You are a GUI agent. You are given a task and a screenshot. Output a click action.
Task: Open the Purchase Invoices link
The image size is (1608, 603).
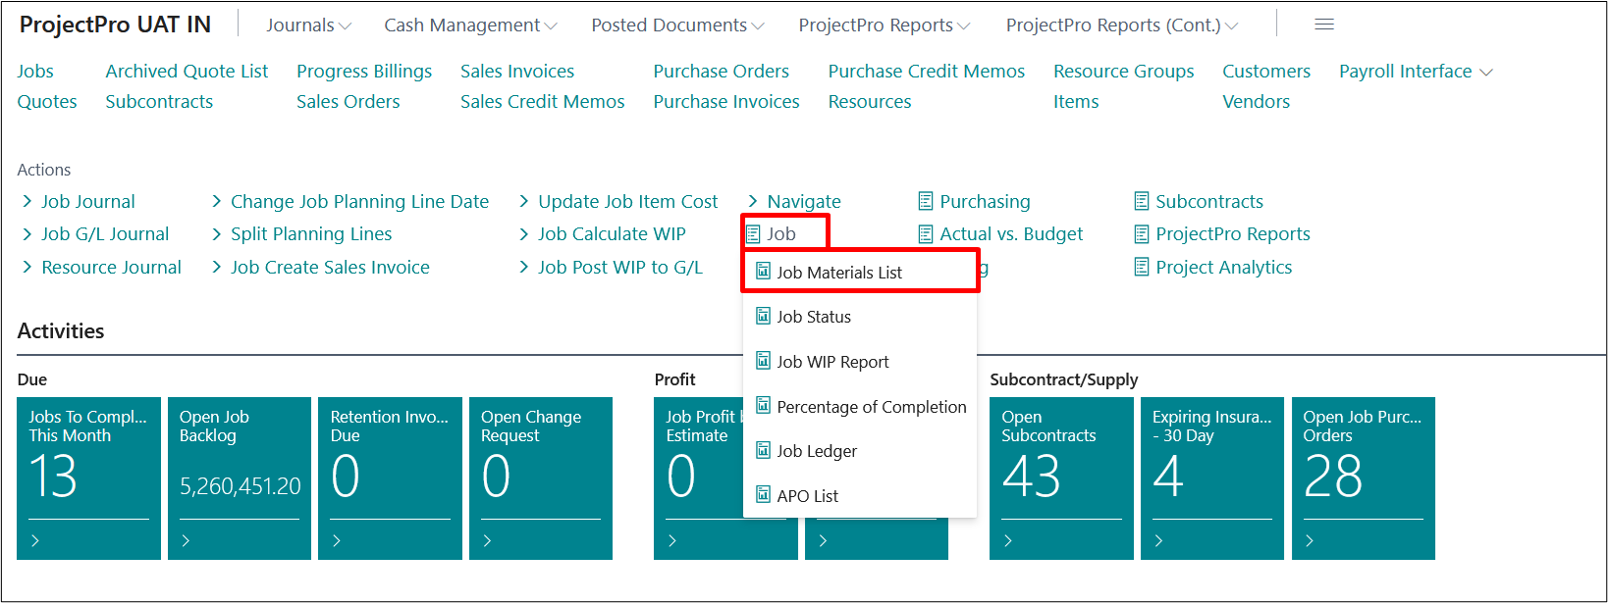725,102
